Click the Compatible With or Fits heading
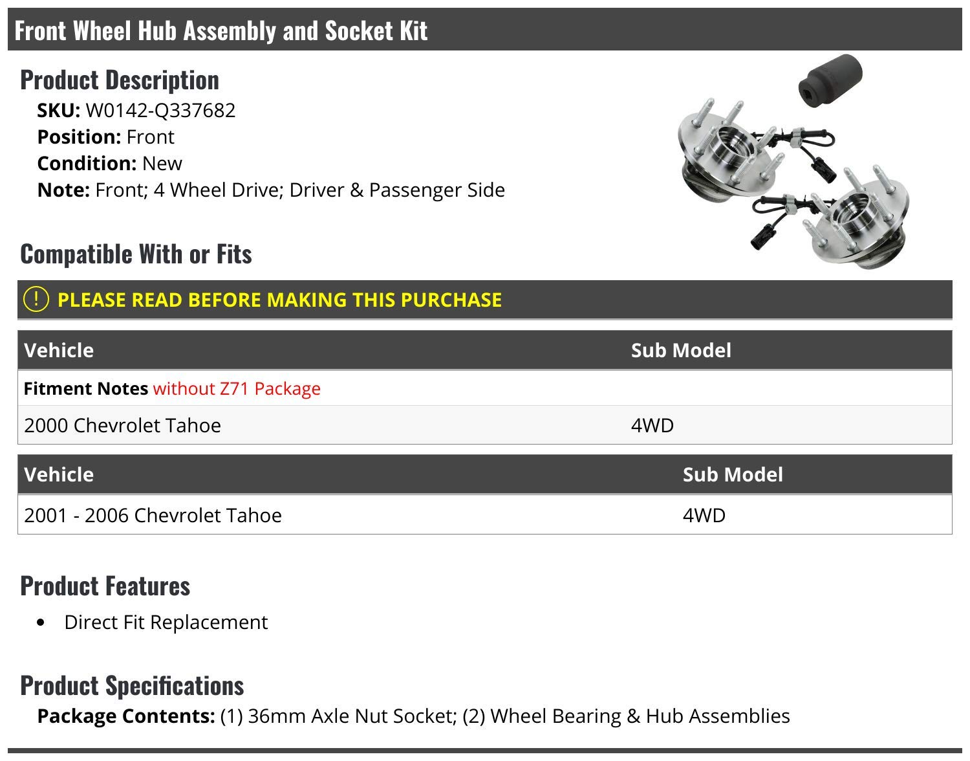The height and width of the screenshot is (761, 970). click(136, 254)
